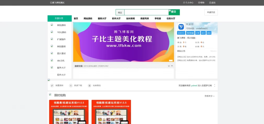Open 个人中心 in the top bar

[x=188, y=3]
